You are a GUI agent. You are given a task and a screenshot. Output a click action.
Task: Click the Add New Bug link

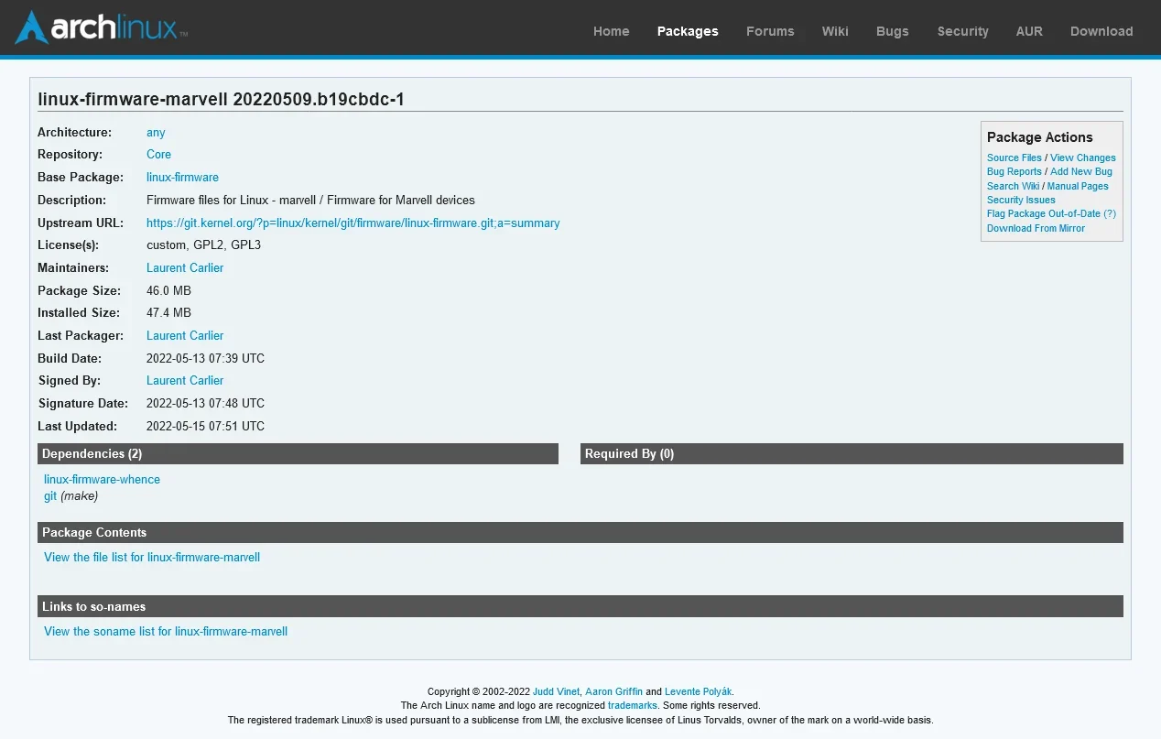click(x=1081, y=172)
